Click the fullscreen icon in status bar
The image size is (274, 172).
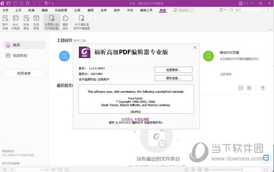266,170
